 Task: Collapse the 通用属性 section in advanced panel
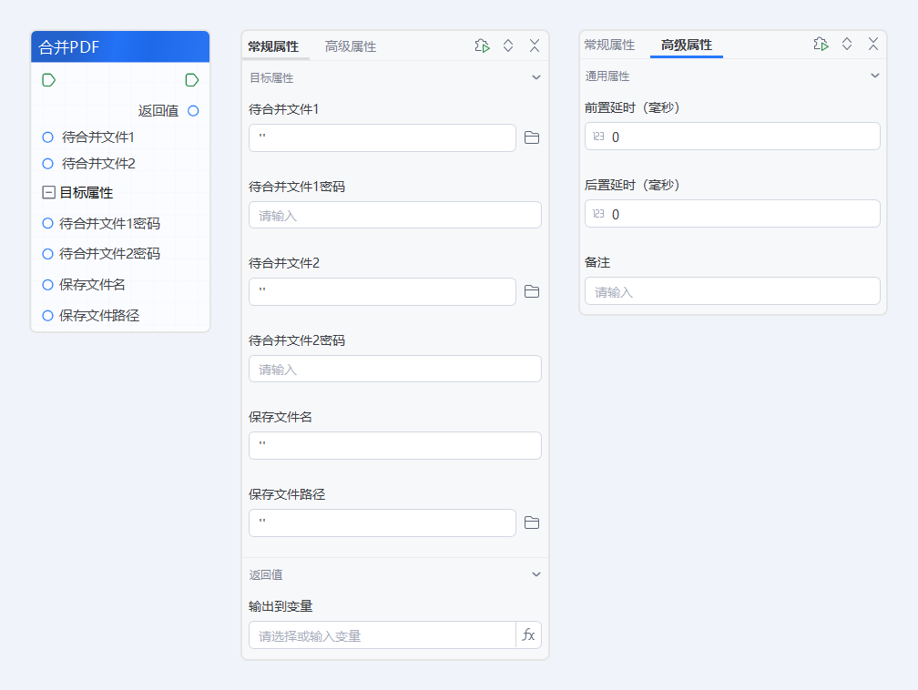875,76
